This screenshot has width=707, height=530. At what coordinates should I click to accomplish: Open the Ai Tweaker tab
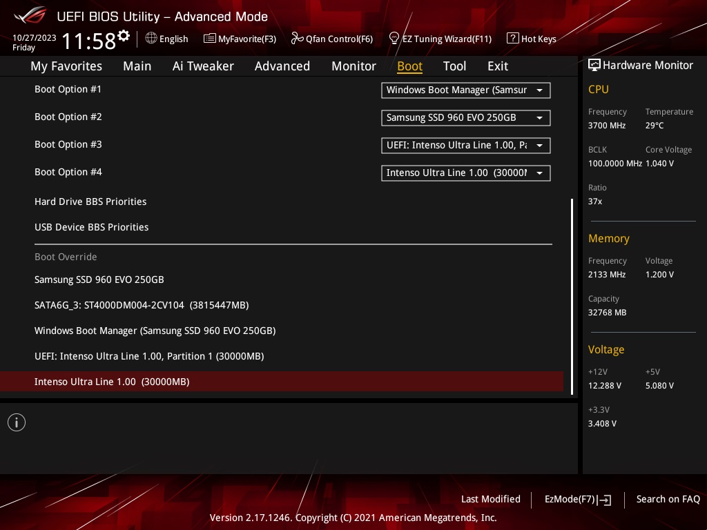point(203,66)
